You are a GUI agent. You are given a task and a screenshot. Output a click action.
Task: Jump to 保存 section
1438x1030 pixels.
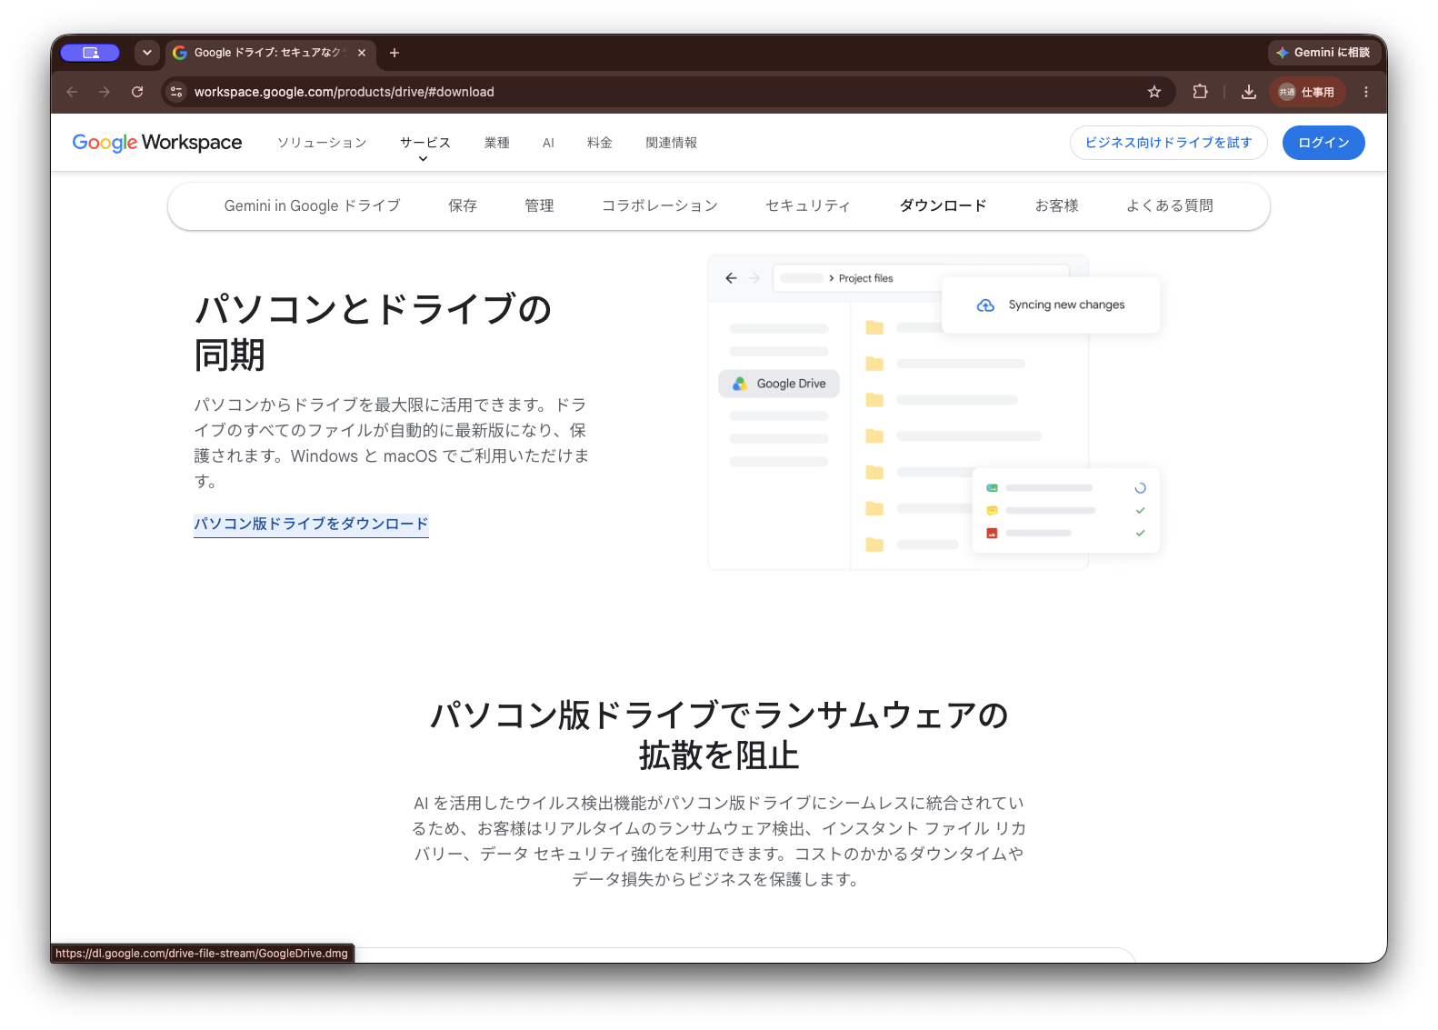(x=463, y=206)
